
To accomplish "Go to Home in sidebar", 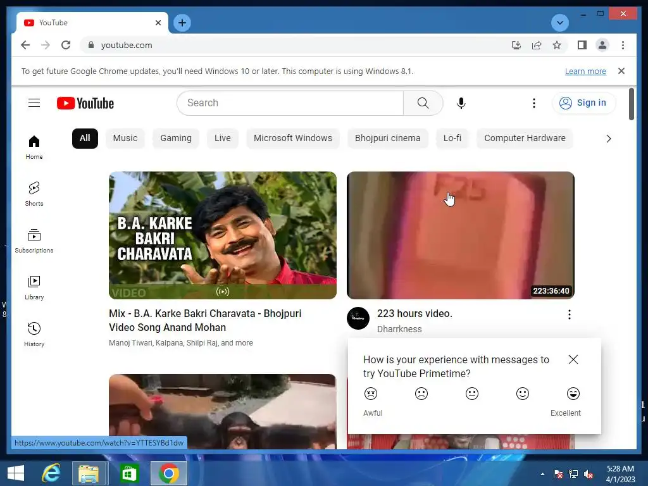I will point(34,147).
